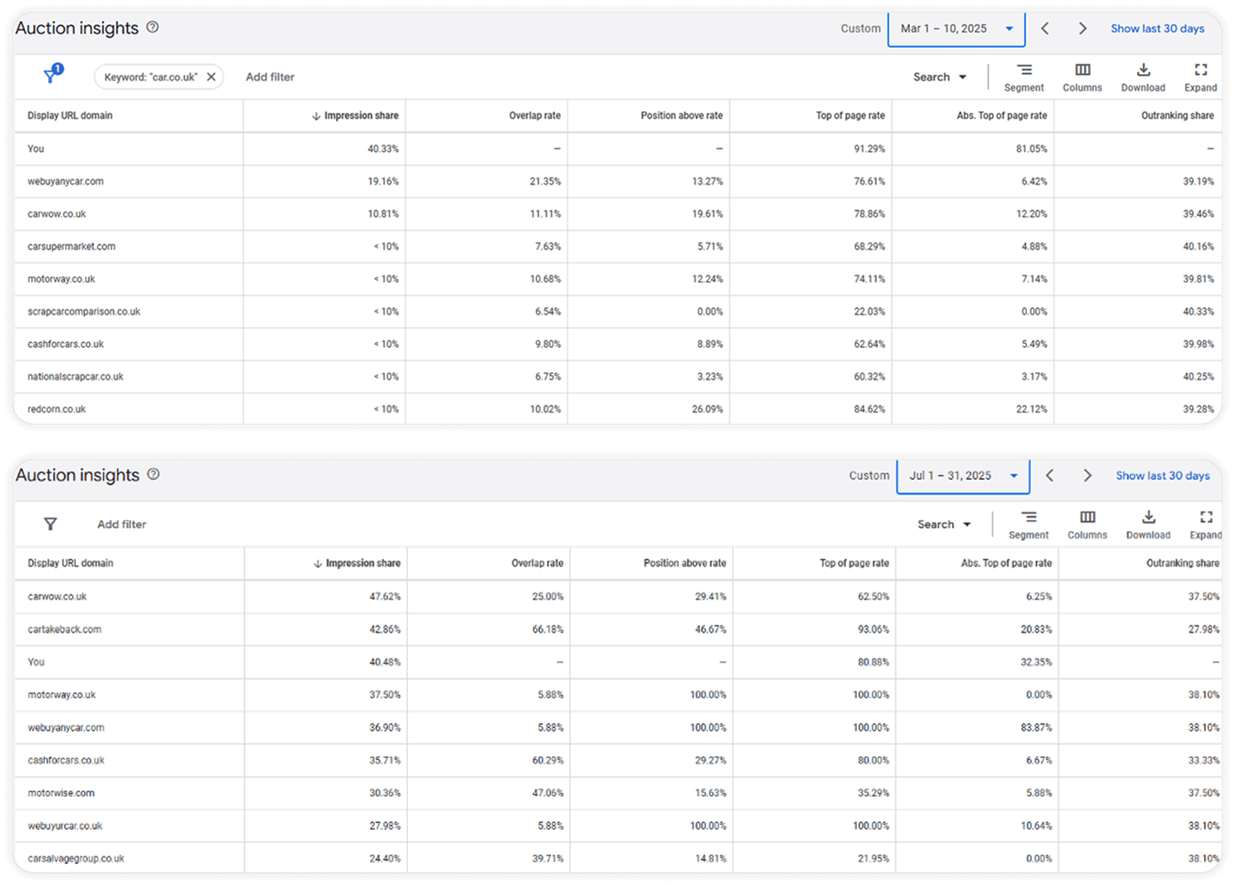Image resolution: width=1234 pixels, height=885 pixels.
Task: Click Custom label in bottom panel
Action: [869, 475]
